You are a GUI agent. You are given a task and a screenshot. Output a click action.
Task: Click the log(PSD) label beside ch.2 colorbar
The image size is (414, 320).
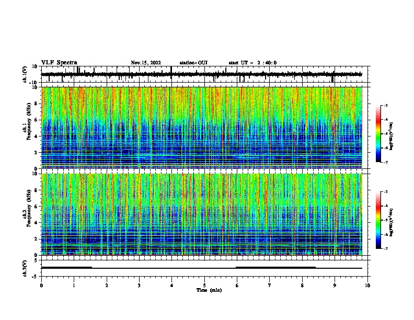[391, 222]
